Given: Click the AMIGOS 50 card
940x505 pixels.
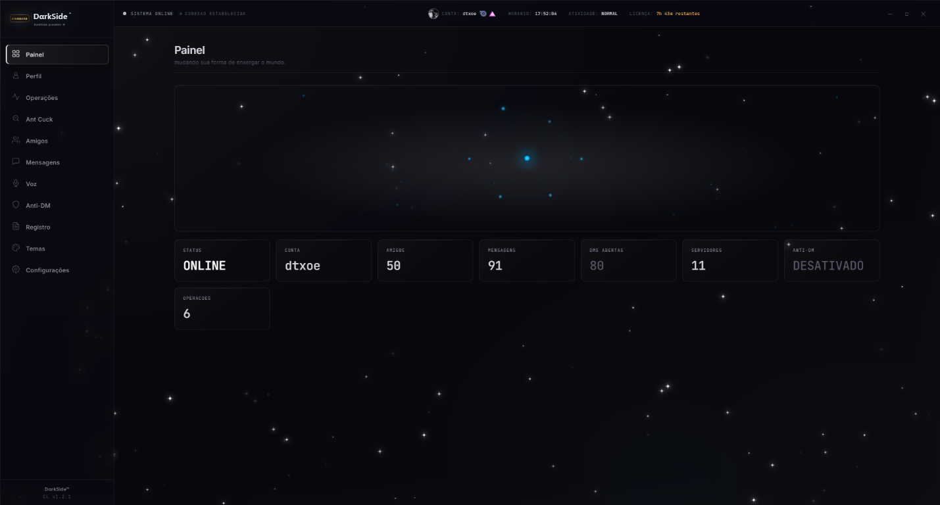Looking at the screenshot, I should (x=425, y=260).
